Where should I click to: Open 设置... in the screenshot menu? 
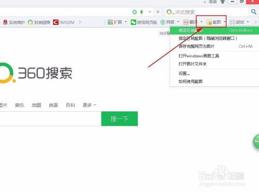[214, 73]
